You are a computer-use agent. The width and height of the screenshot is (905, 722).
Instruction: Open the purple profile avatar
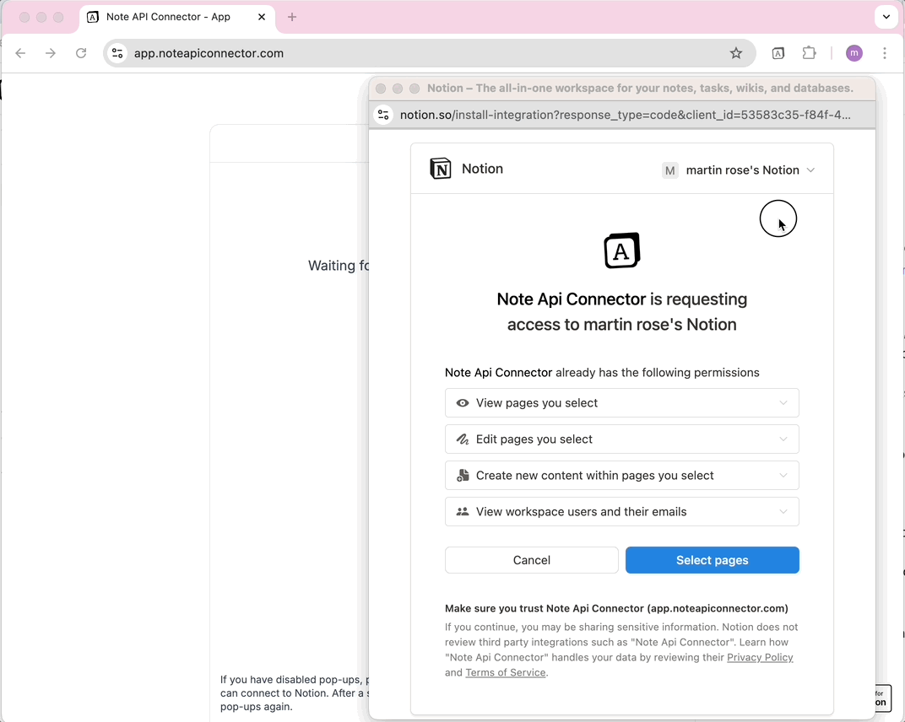(x=854, y=53)
